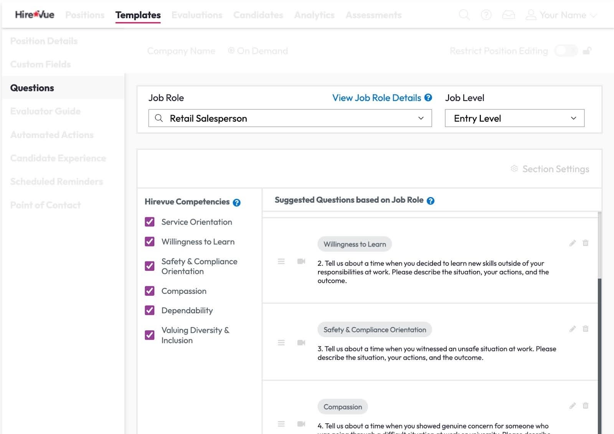Click Retail Salesperson in Job Role field
Viewport: 614px width, 434px height.
click(208, 118)
